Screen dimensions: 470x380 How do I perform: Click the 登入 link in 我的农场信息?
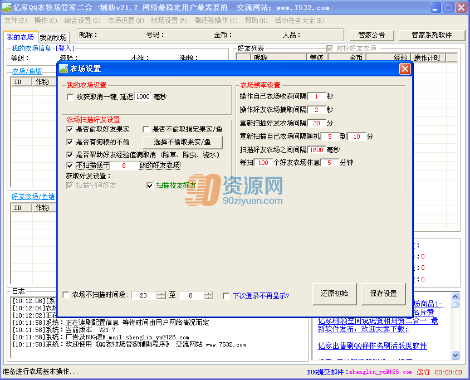(x=65, y=48)
